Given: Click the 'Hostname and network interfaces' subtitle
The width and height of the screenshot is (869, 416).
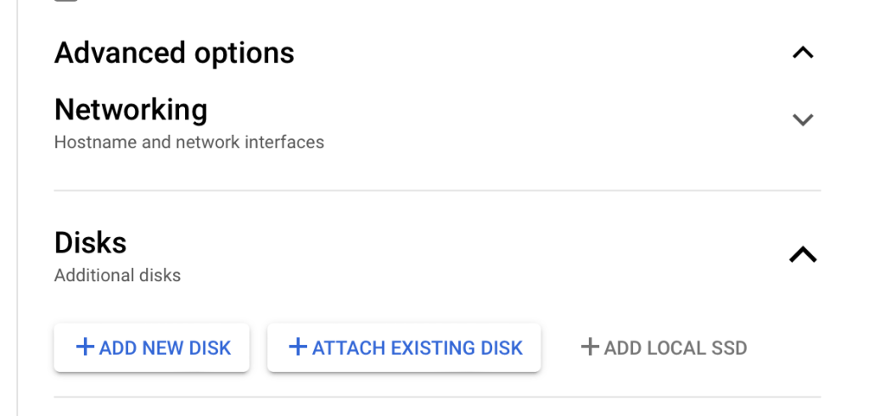Looking at the screenshot, I should pos(189,142).
